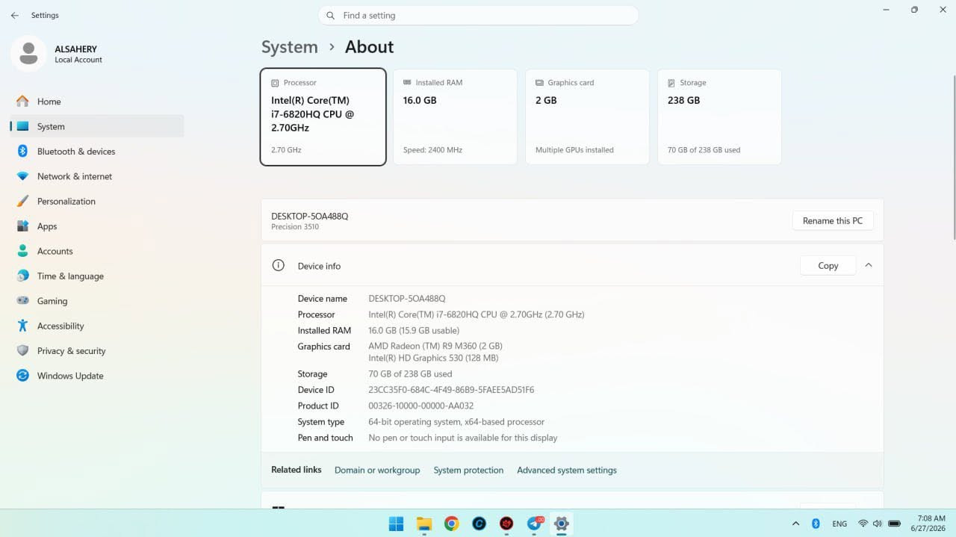The height and width of the screenshot is (537, 956).
Task: Open Domain or workgroup link
Action: point(377,470)
